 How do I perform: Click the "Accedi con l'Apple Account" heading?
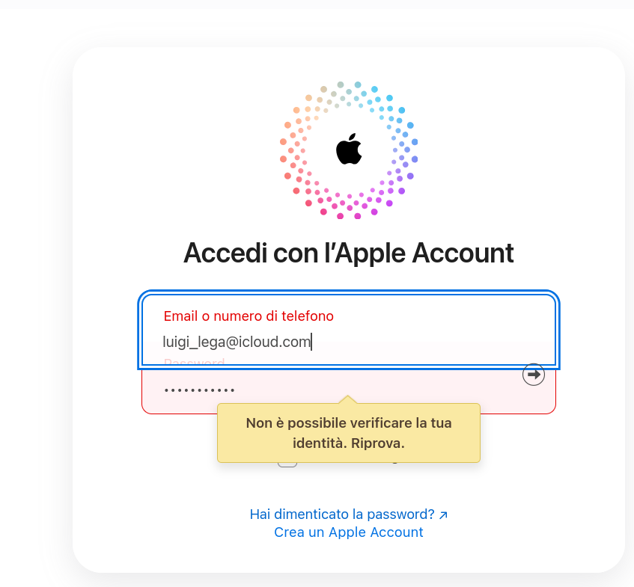click(349, 253)
